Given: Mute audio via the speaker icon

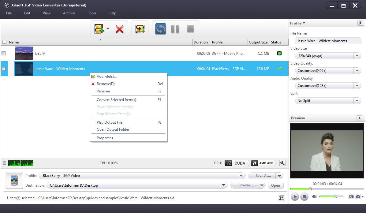Looking at the screenshot, I should pyautogui.click(x=314, y=197).
